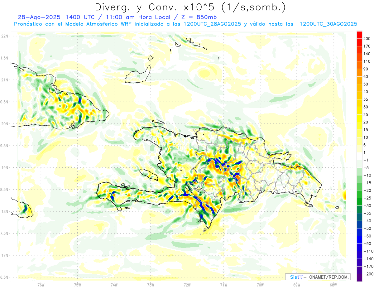Screen dimensions: 374x289
Task: Click the white swatch between 1 and -1
Action: click(359, 156)
